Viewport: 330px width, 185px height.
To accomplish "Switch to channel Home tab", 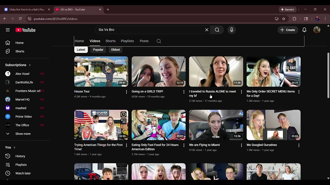I will [x=79, y=41].
